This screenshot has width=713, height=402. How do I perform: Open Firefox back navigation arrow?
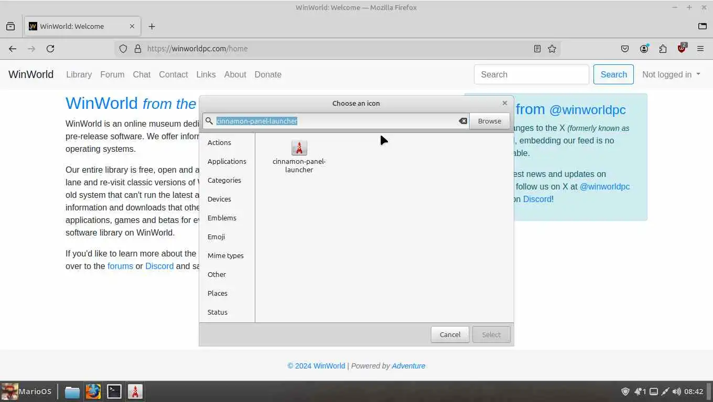[x=13, y=49]
